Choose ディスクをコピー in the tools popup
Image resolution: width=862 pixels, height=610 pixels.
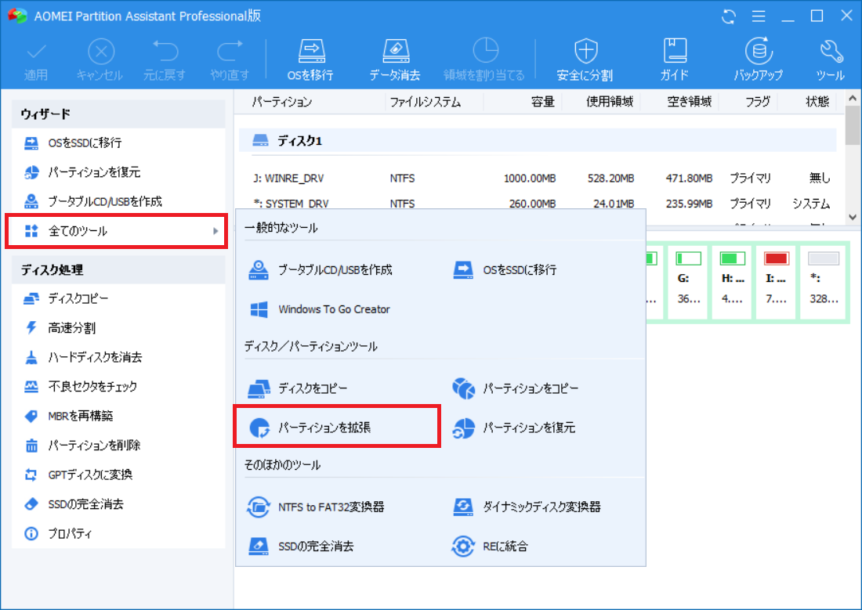298,388
